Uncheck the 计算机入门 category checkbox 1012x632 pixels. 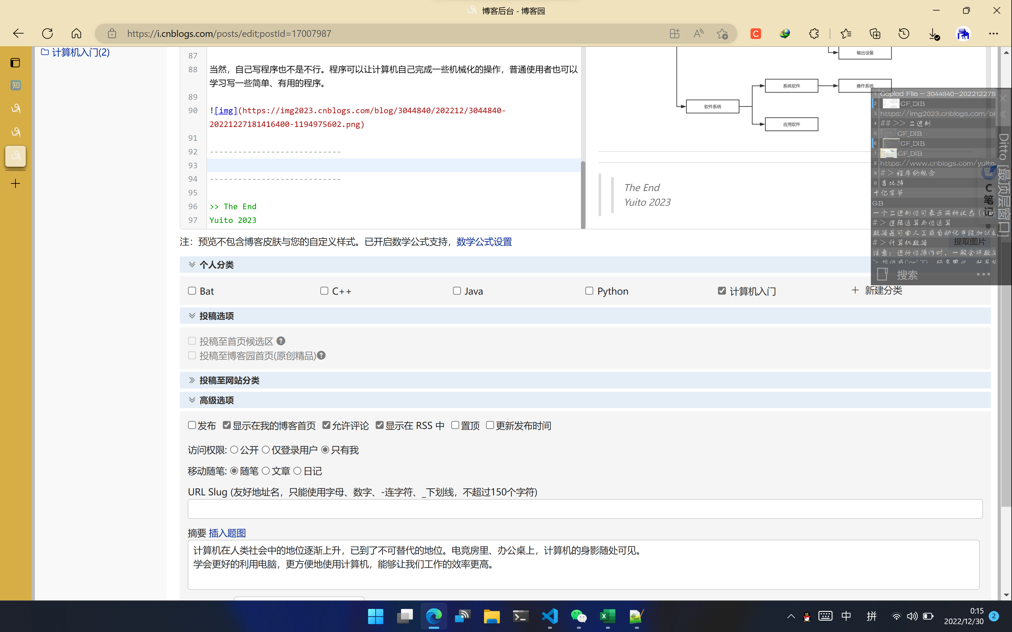(722, 291)
